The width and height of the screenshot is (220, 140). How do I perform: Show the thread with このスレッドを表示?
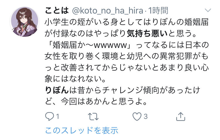pyautogui.click(x=82, y=130)
